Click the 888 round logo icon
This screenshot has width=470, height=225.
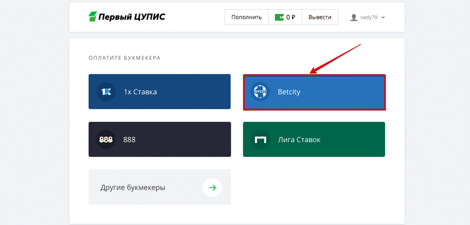coord(106,139)
